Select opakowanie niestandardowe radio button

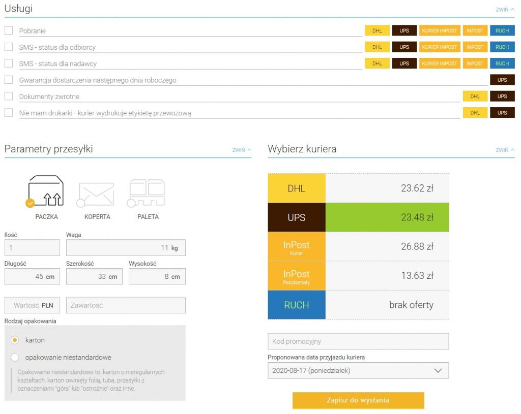click(15, 357)
